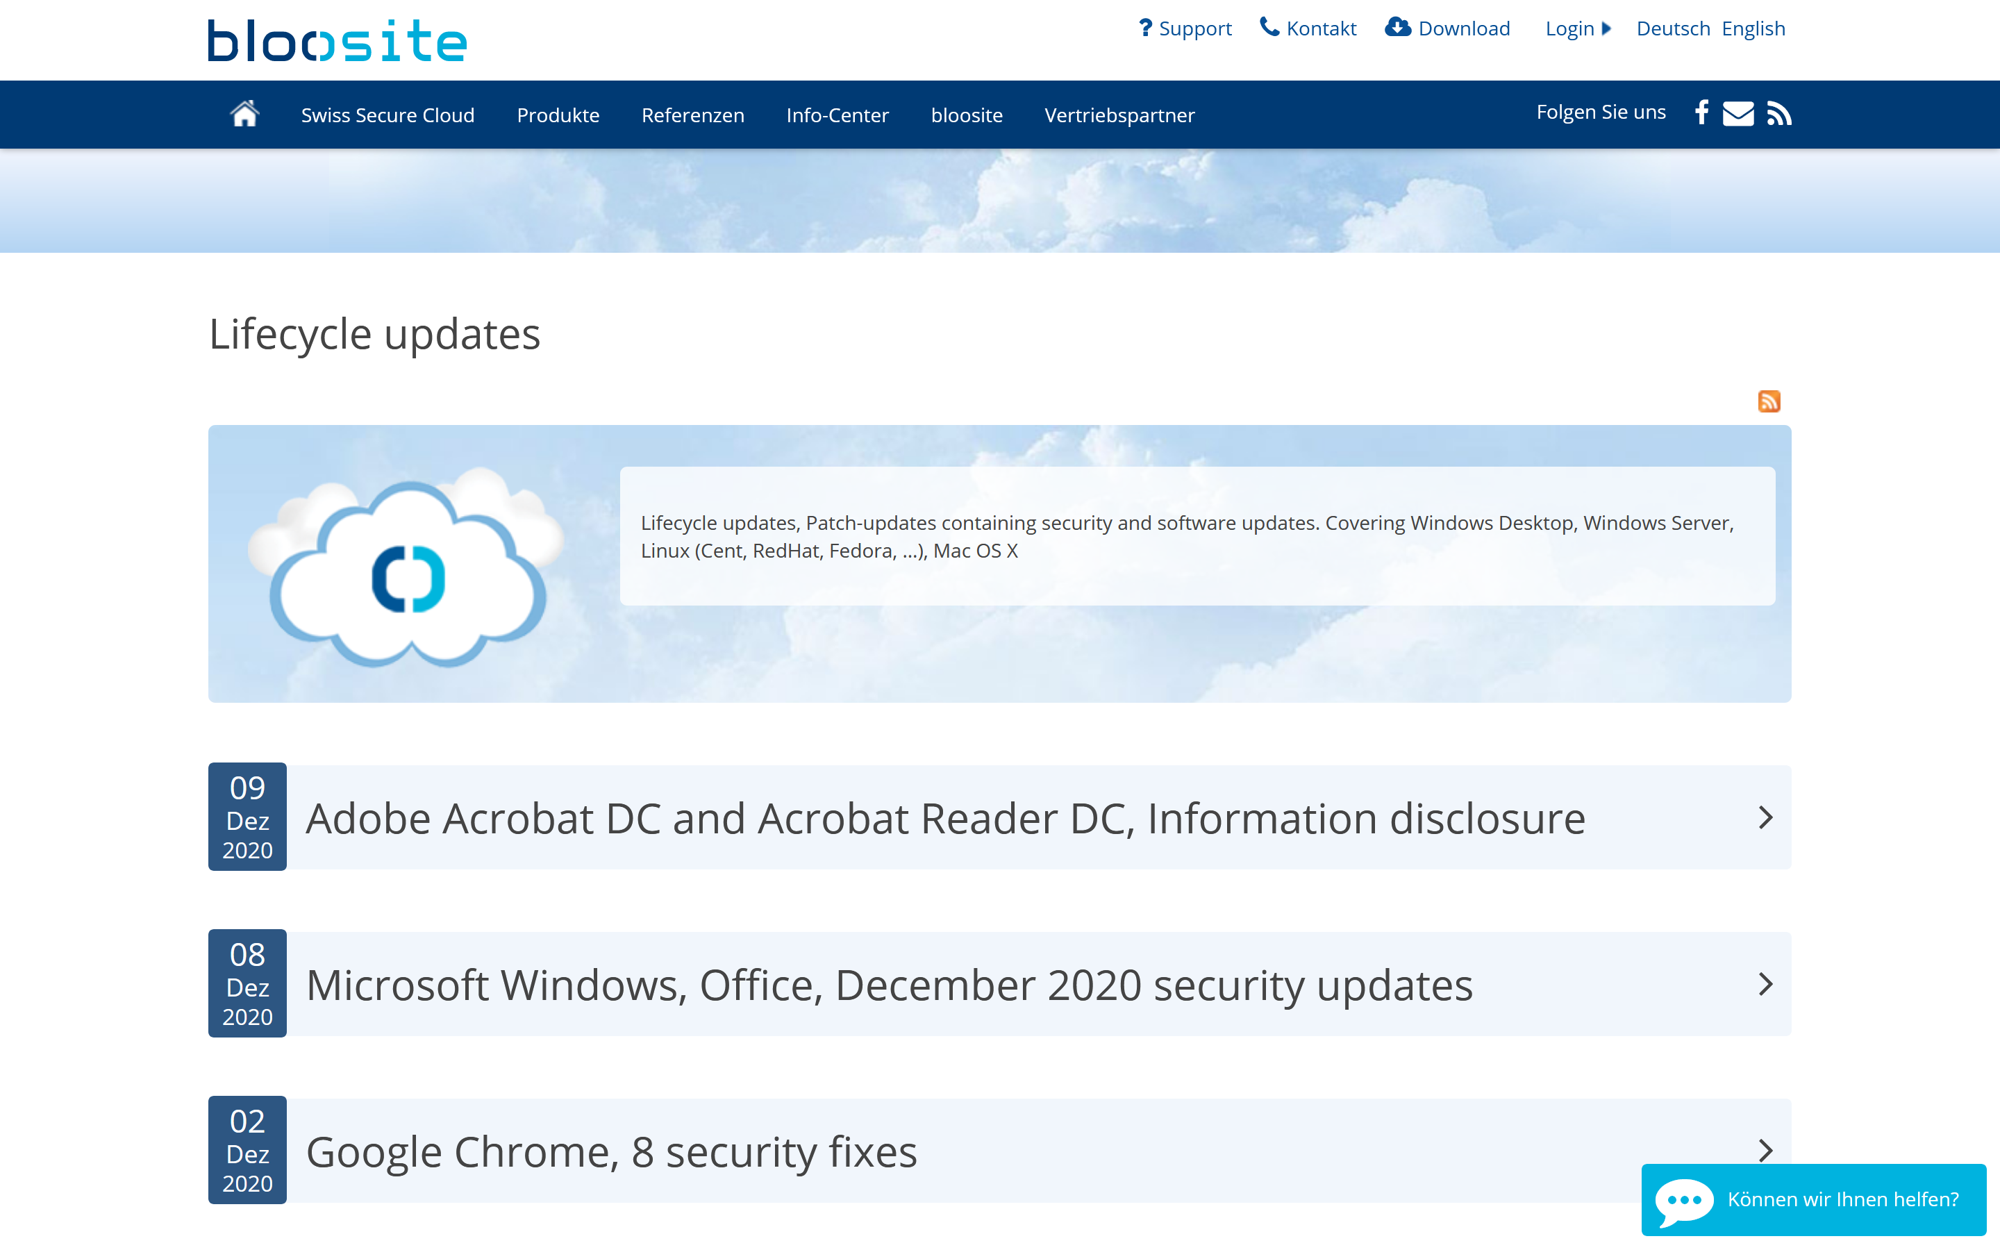Expand the Adobe Acrobat DC entry chevron

1765,817
